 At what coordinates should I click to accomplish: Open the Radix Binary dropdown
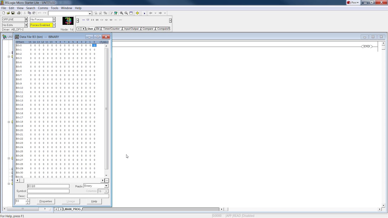coord(106,186)
